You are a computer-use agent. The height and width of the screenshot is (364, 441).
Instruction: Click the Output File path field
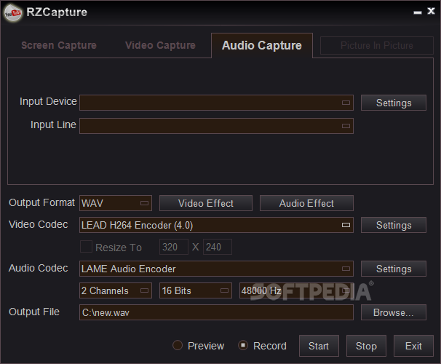pyautogui.click(x=216, y=312)
